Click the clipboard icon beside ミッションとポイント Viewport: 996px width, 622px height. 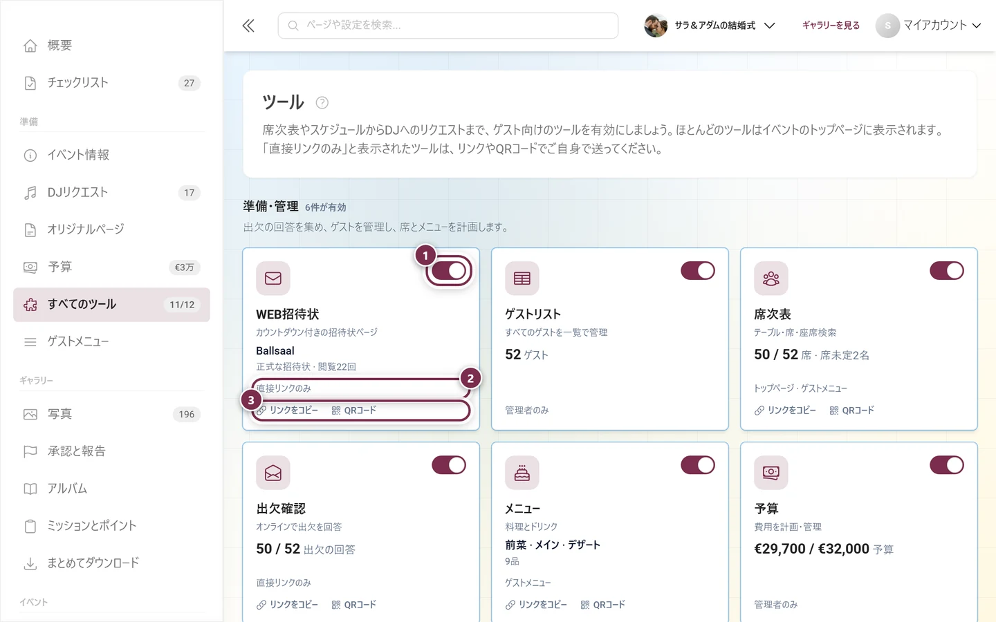tap(30, 526)
